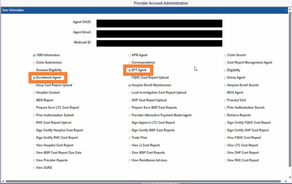
Task: Check Lead Investigation Cost Report Upload
Action: pos(130,93)
